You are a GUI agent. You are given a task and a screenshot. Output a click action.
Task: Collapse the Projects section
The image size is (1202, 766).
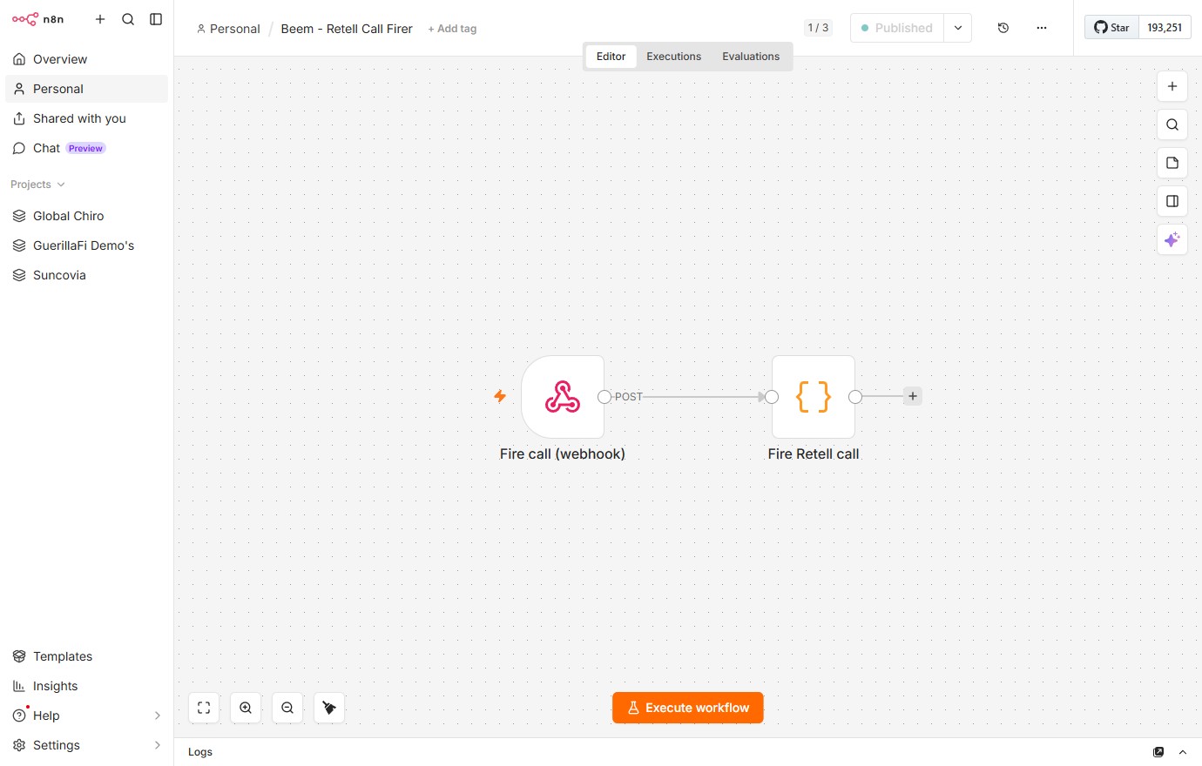click(x=37, y=185)
